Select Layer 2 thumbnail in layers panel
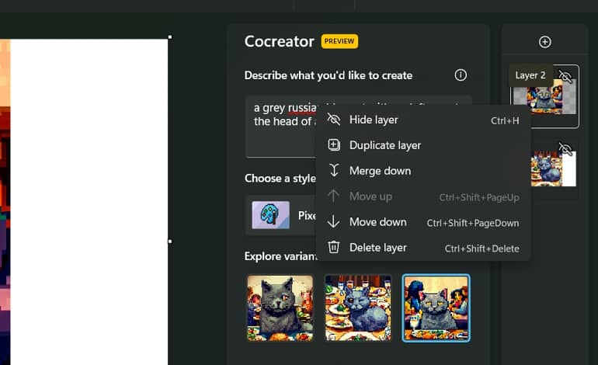This screenshot has height=365, width=598. point(544,96)
